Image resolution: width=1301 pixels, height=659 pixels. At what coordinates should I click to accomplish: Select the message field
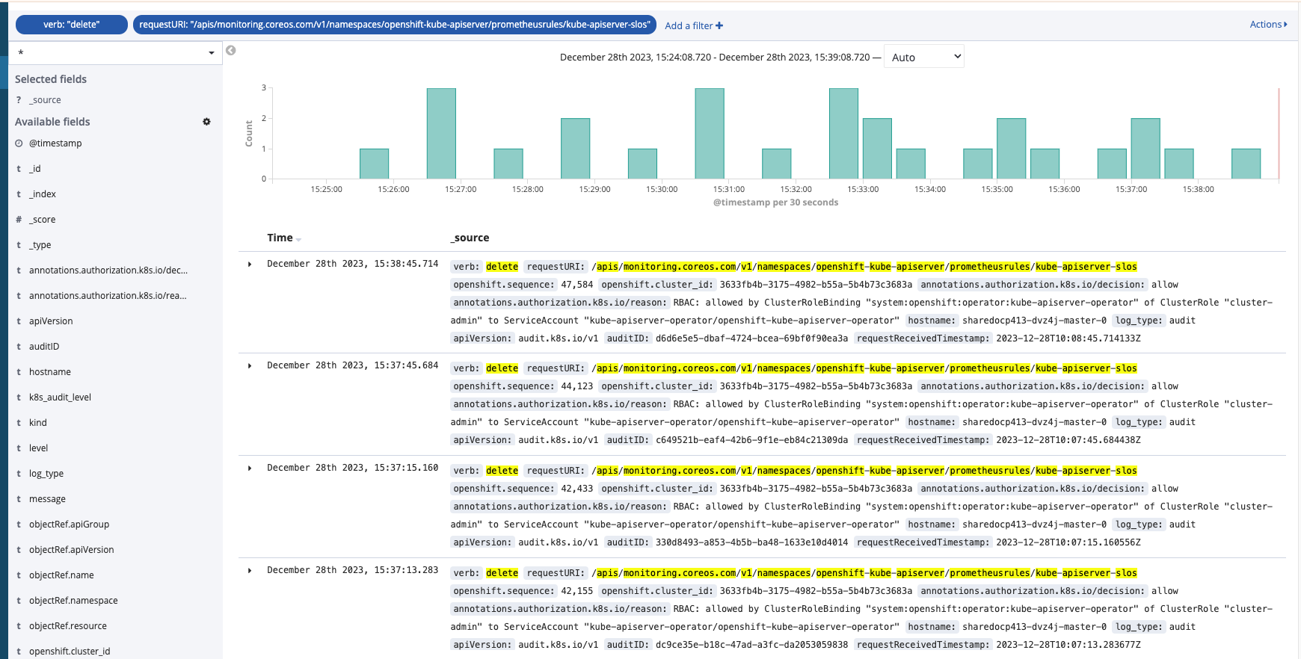47,499
